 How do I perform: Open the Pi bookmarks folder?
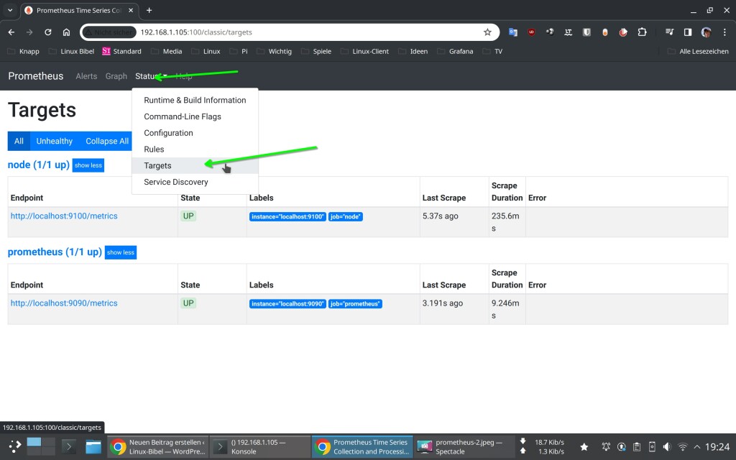click(239, 51)
